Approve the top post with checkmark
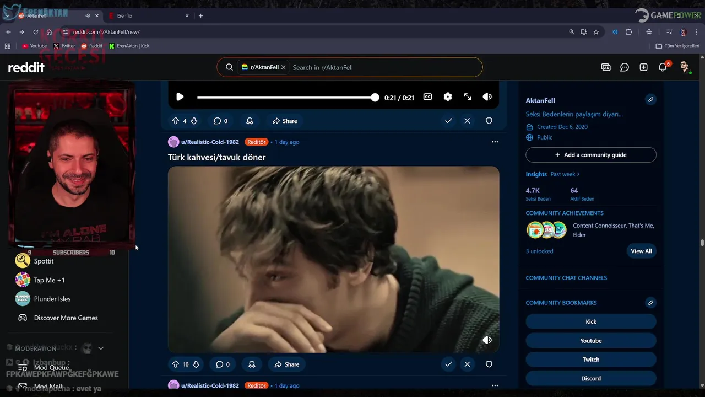The height and width of the screenshot is (397, 705). pyautogui.click(x=448, y=121)
